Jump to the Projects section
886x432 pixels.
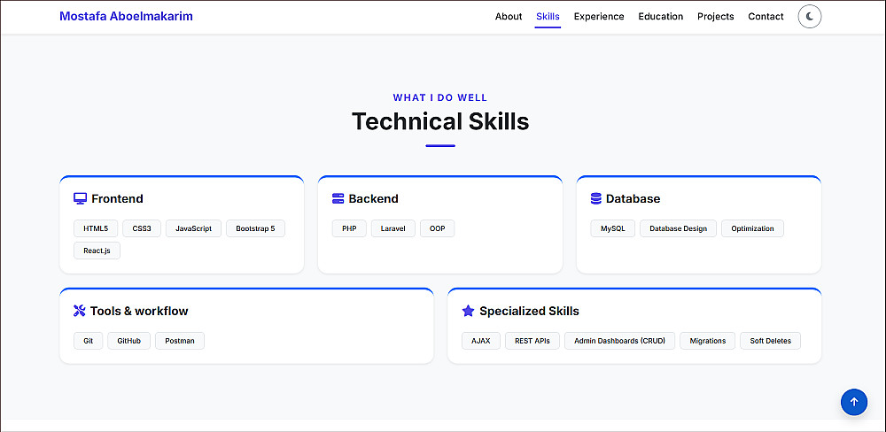(x=715, y=16)
